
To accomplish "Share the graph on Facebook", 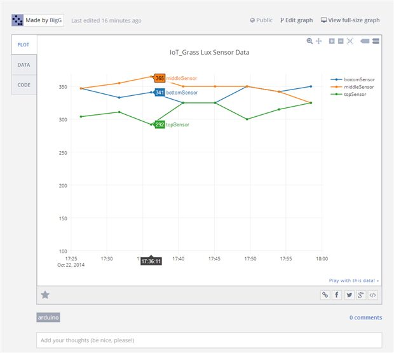I will (x=337, y=295).
